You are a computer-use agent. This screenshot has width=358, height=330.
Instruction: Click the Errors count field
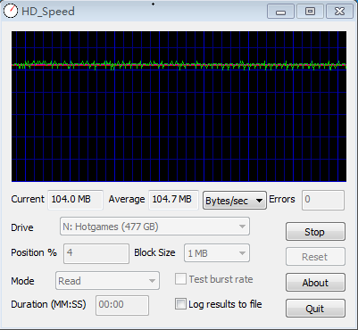tap(323, 200)
